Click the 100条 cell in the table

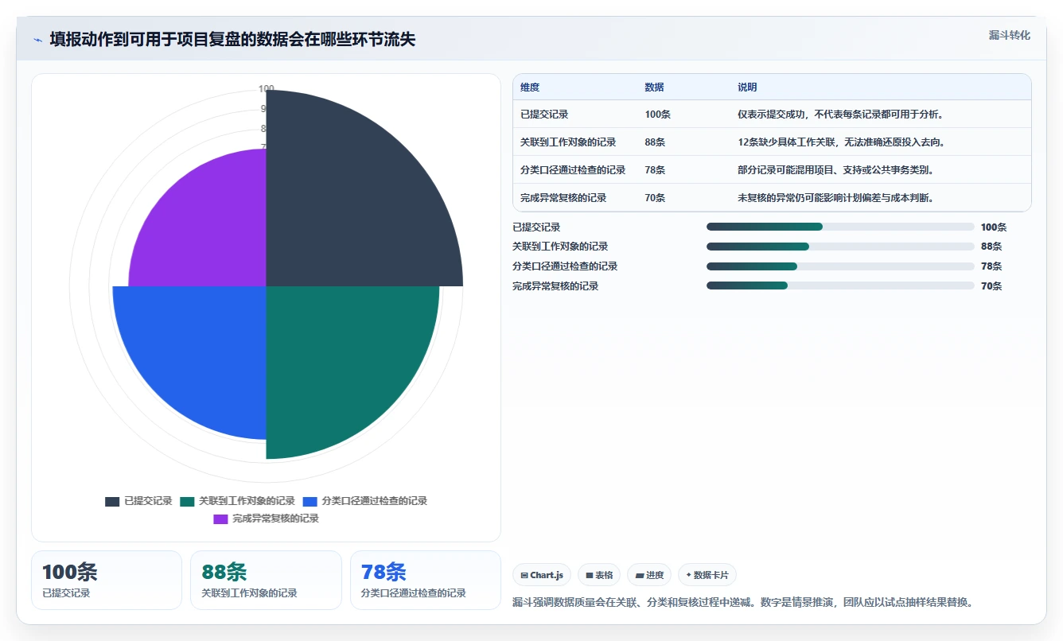pos(657,115)
